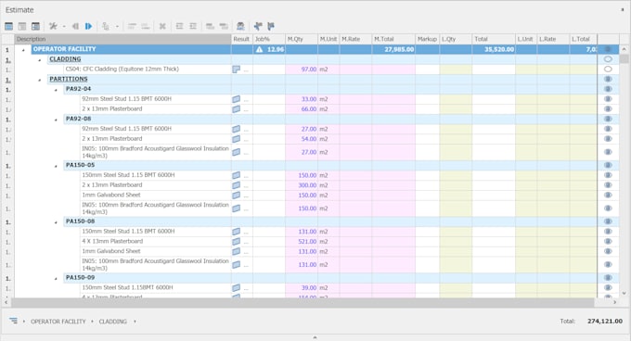Click the second grid layout view icon
This screenshot has width=631, height=341.
[22, 27]
